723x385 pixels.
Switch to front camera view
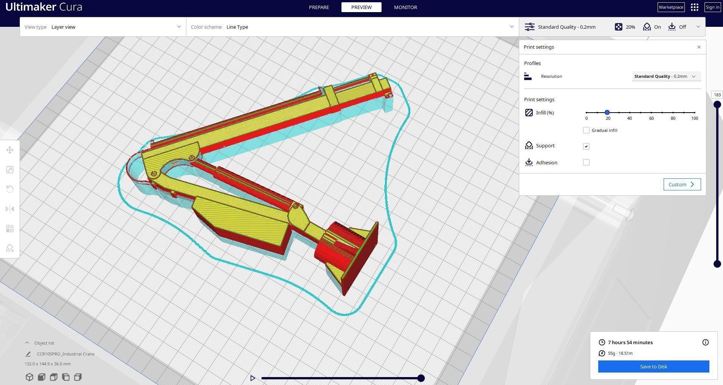pos(42,377)
